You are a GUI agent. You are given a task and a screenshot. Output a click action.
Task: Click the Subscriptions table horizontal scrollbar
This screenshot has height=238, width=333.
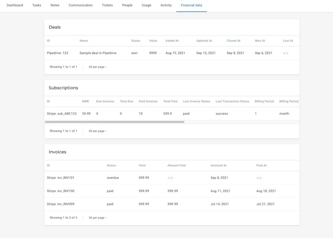click(x=115, y=122)
